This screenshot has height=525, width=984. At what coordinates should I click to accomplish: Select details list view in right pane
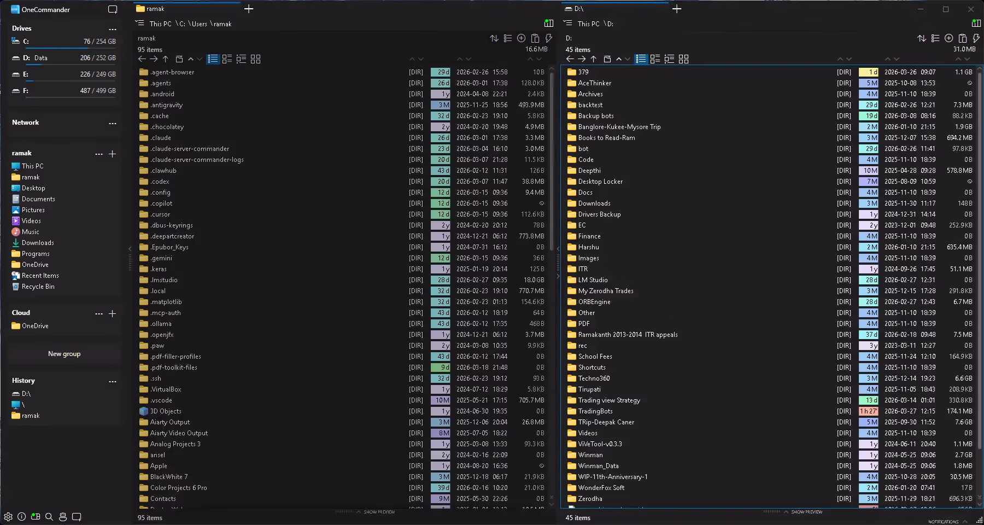[641, 59]
